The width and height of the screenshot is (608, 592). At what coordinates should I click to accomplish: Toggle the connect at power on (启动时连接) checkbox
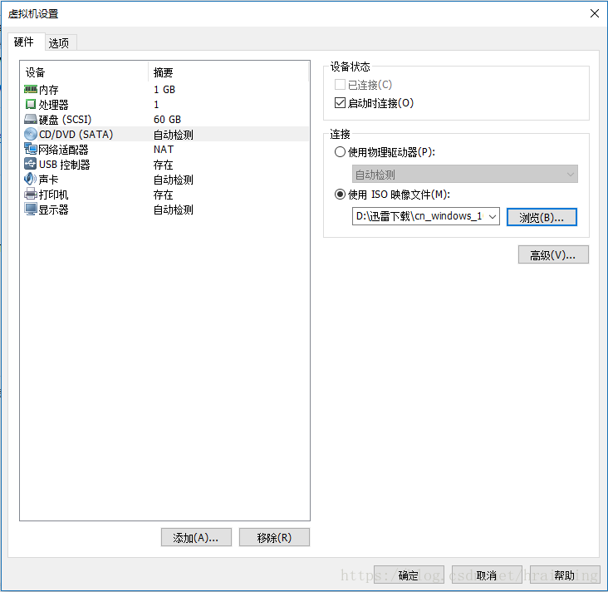[340, 103]
